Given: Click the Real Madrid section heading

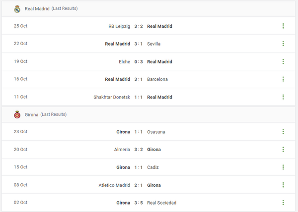Looking at the screenshot, I should click(x=37, y=9).
